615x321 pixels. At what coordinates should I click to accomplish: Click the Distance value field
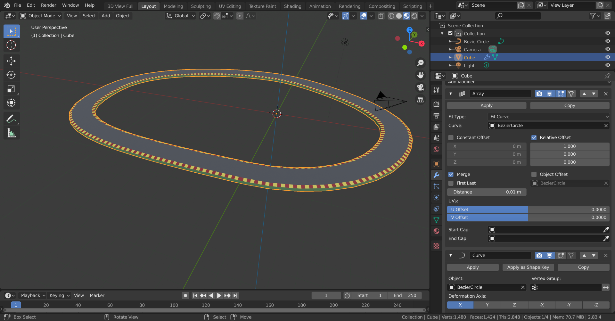(487, 192)
